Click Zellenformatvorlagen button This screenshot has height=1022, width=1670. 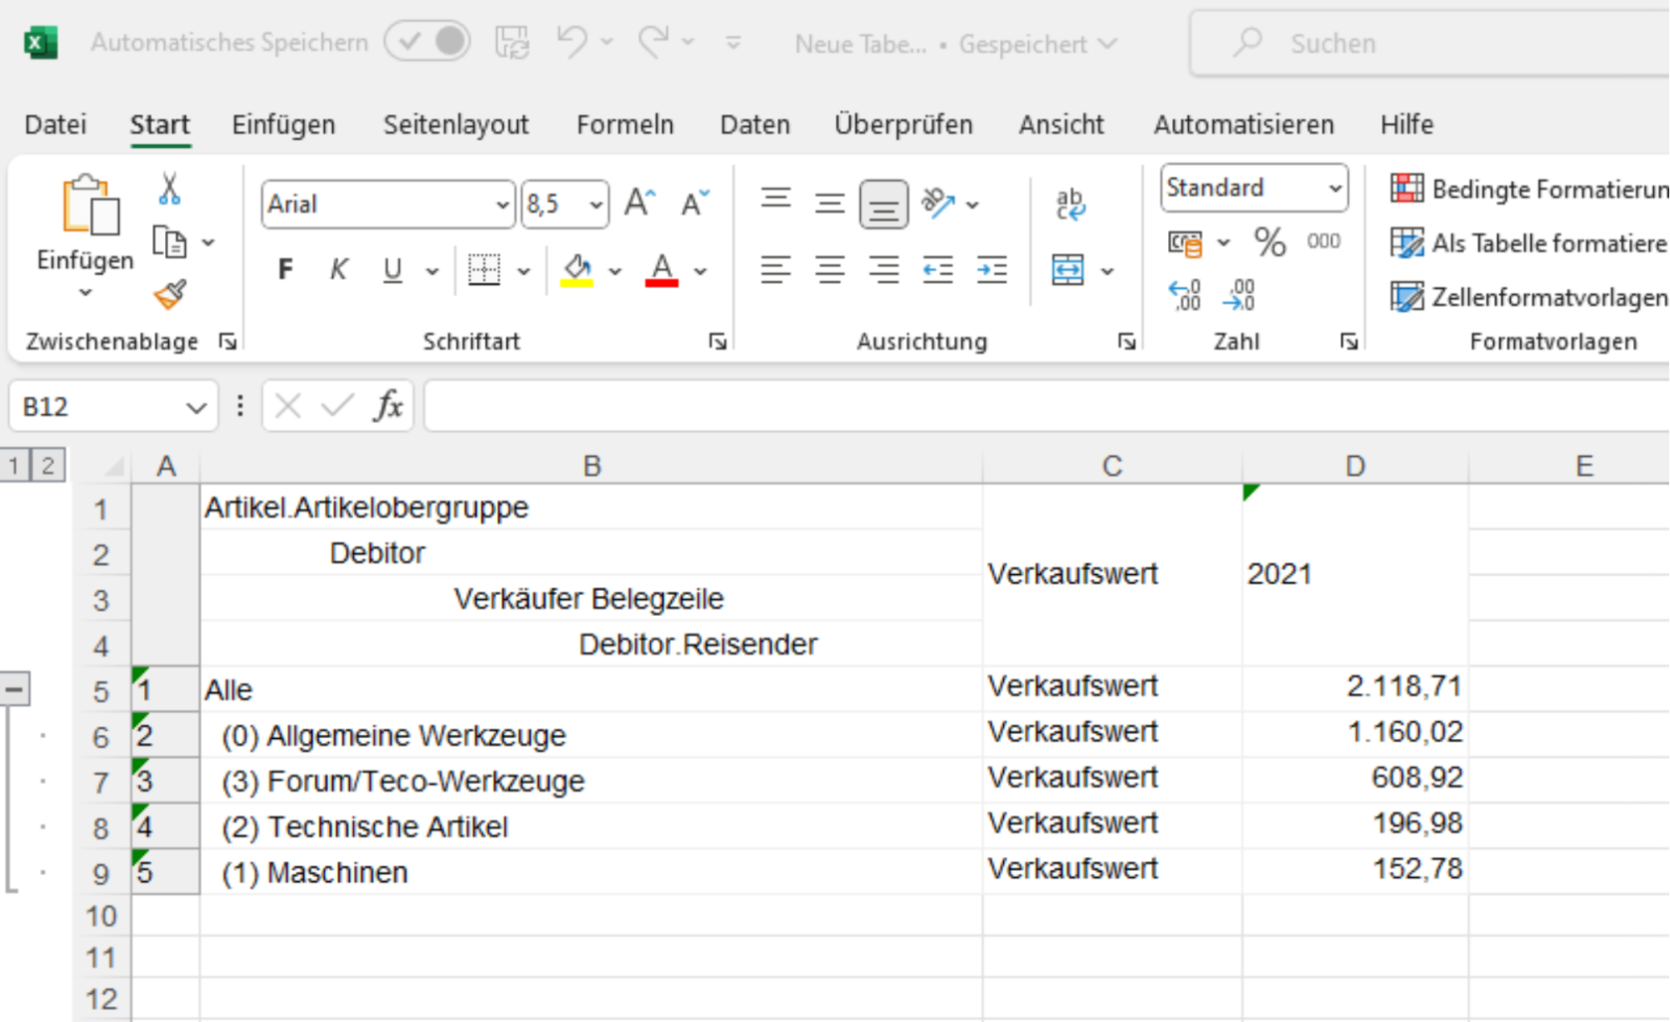click(1529, 297)
